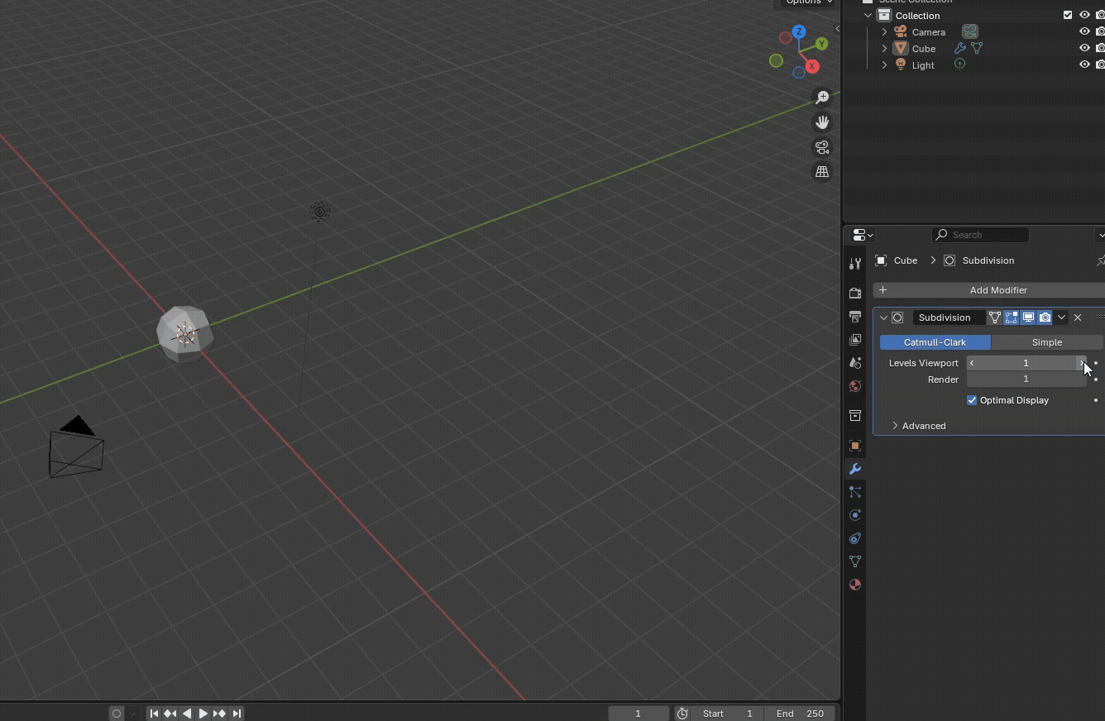Open the timeline auto keying options dropdown
Screen dimensions: 1105x721
pyautogui.click(x=132, y=714)
